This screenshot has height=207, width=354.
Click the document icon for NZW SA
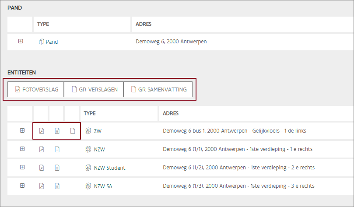57,186
